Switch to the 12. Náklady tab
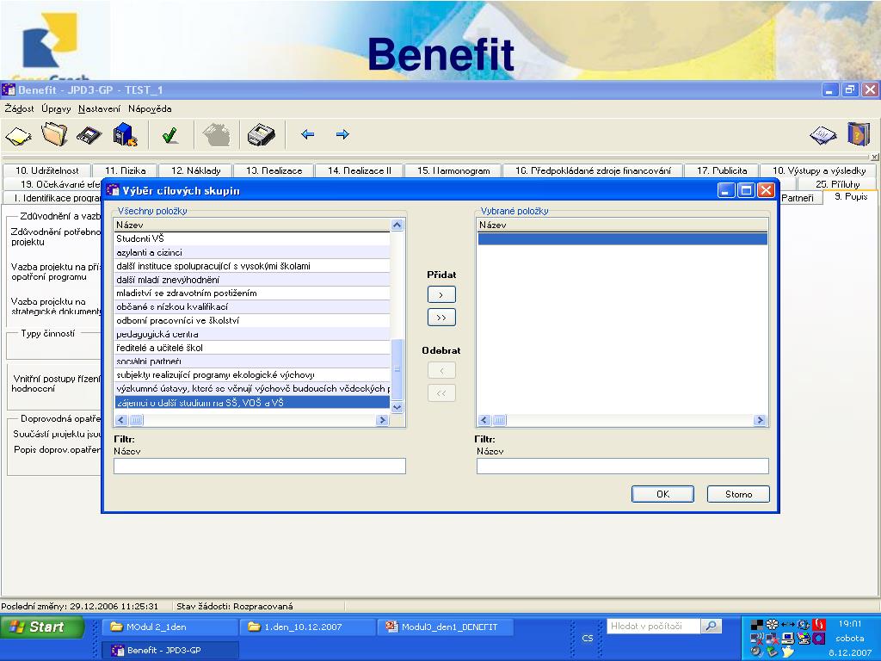The width and height of the screenshot is (881, 661). coord(195,170)
